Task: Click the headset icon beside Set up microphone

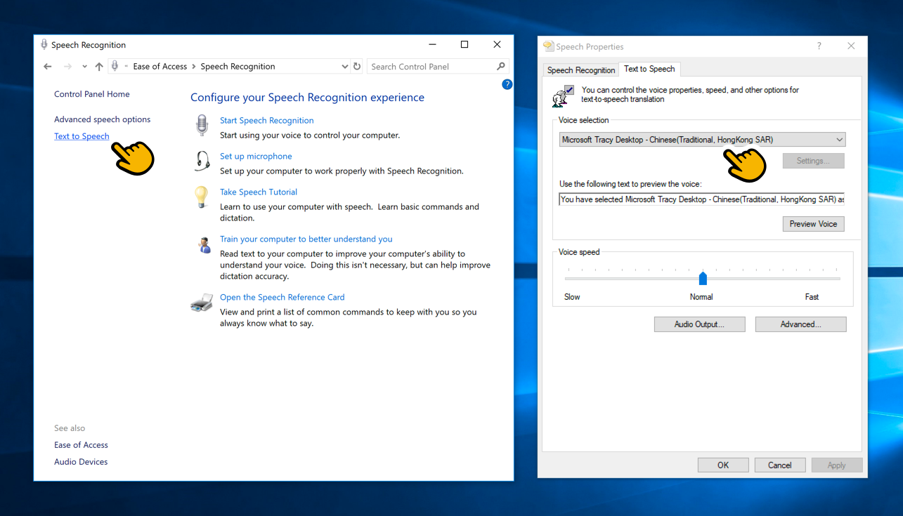Action: [x=202, y=161]
